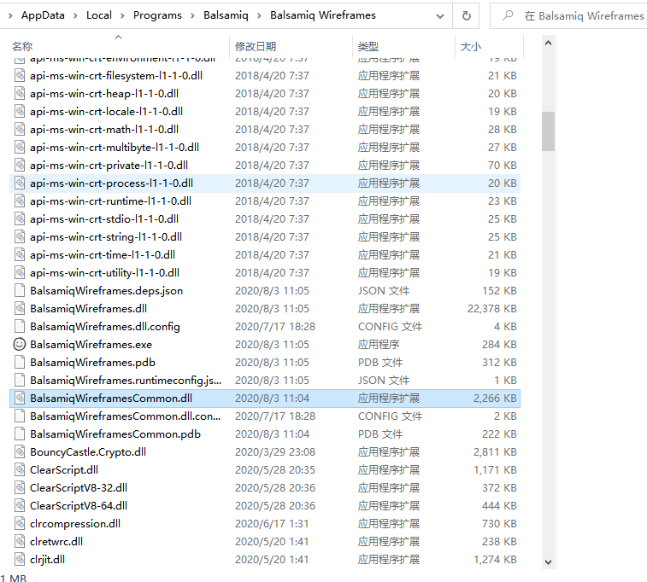Click the search magnifier icon
This screenshot has width=647, height=582.
(508, 15)
